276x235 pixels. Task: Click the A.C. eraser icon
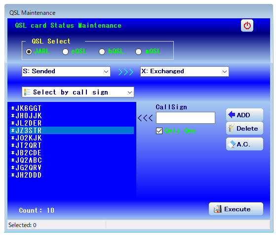pyautogui.click(x=232, y=144)
